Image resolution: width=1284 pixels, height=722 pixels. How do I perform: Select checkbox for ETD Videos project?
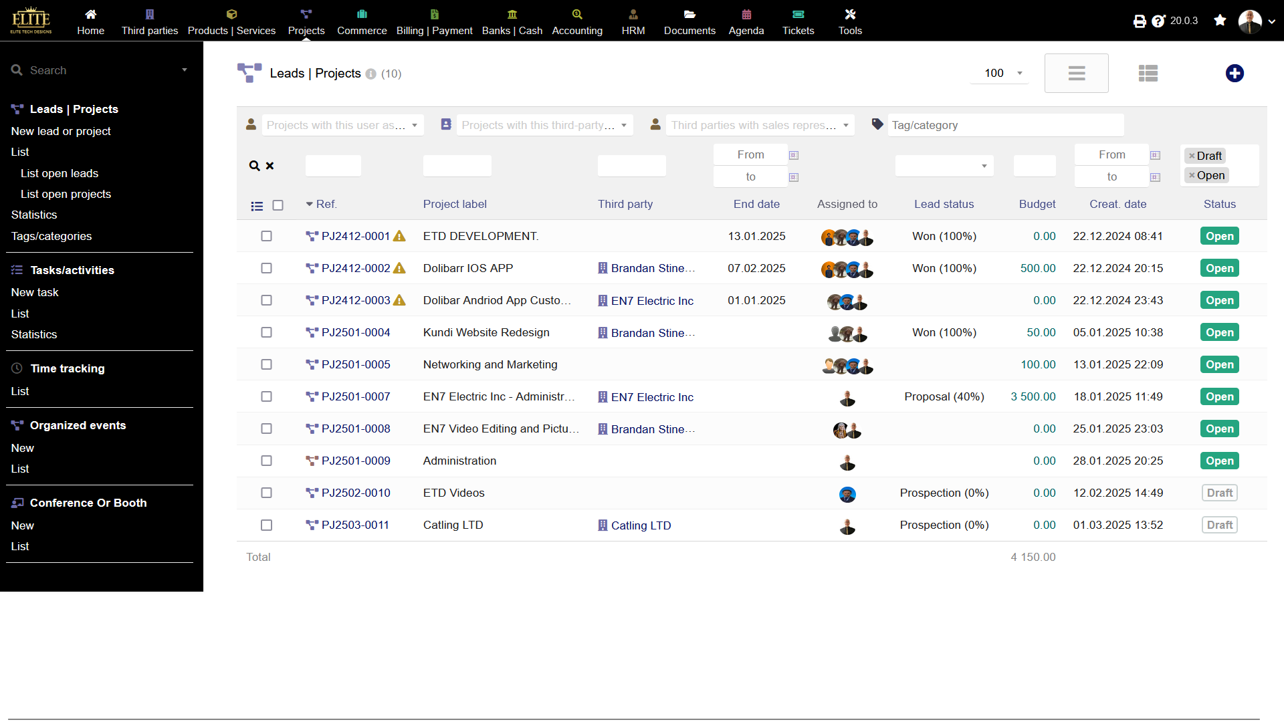coord(266,493)
